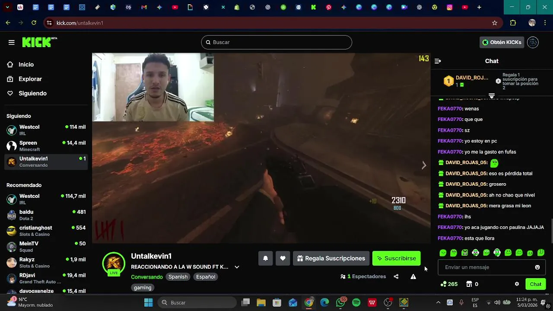
Task: Open the Chrome tab search dropdown
Action: (7, 7)
